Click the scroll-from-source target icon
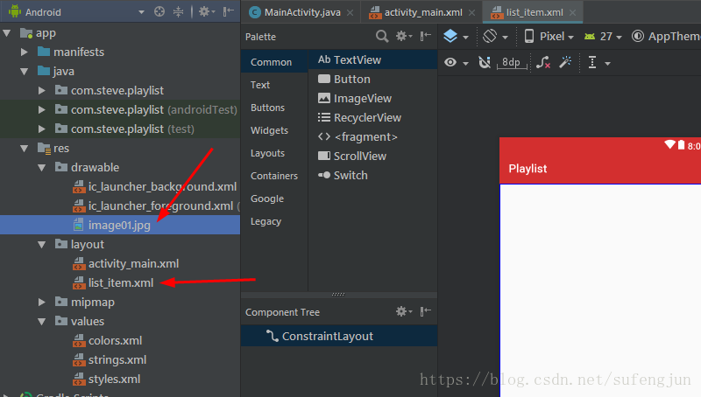Viewport: 701px width, 397px height. pyautogui.click(x=159, y=11)
